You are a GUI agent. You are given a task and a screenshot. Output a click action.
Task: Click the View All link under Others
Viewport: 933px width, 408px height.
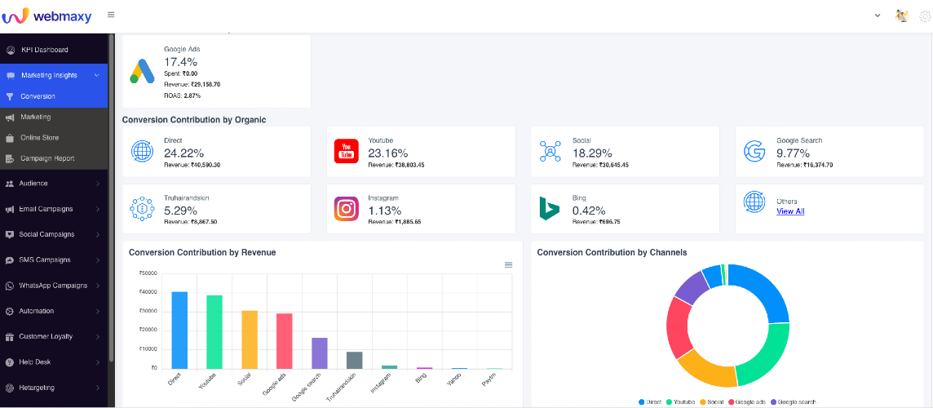pos(790,211)
